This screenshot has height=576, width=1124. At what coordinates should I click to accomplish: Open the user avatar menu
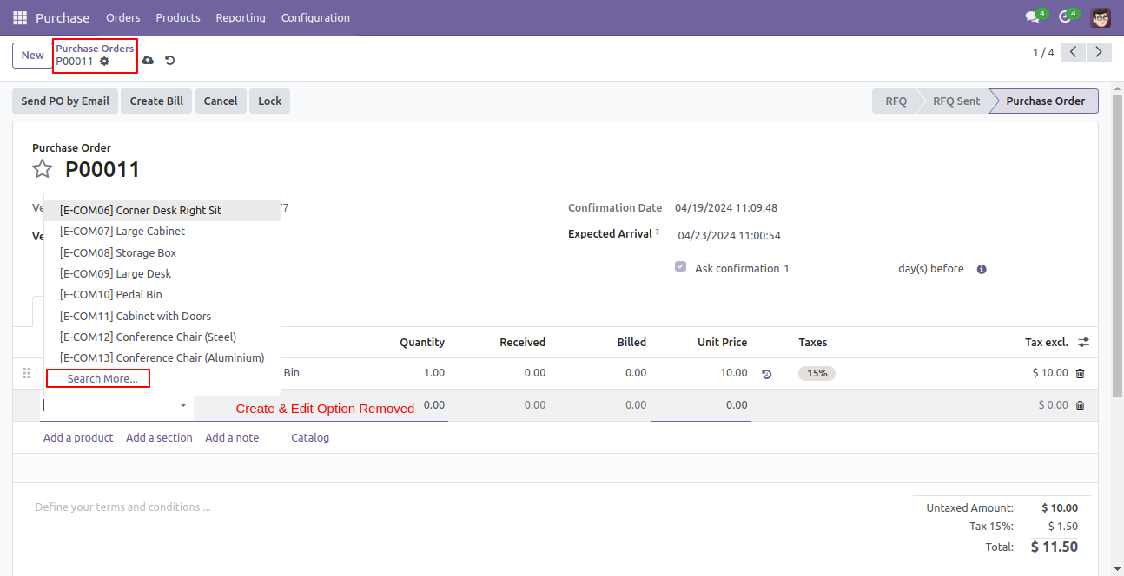point(1101,17)
